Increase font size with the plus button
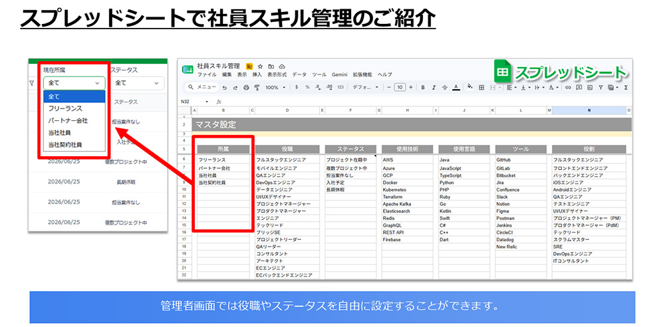Image resolution: width=665 pixels, height=327 pixels. coord(410,87)
